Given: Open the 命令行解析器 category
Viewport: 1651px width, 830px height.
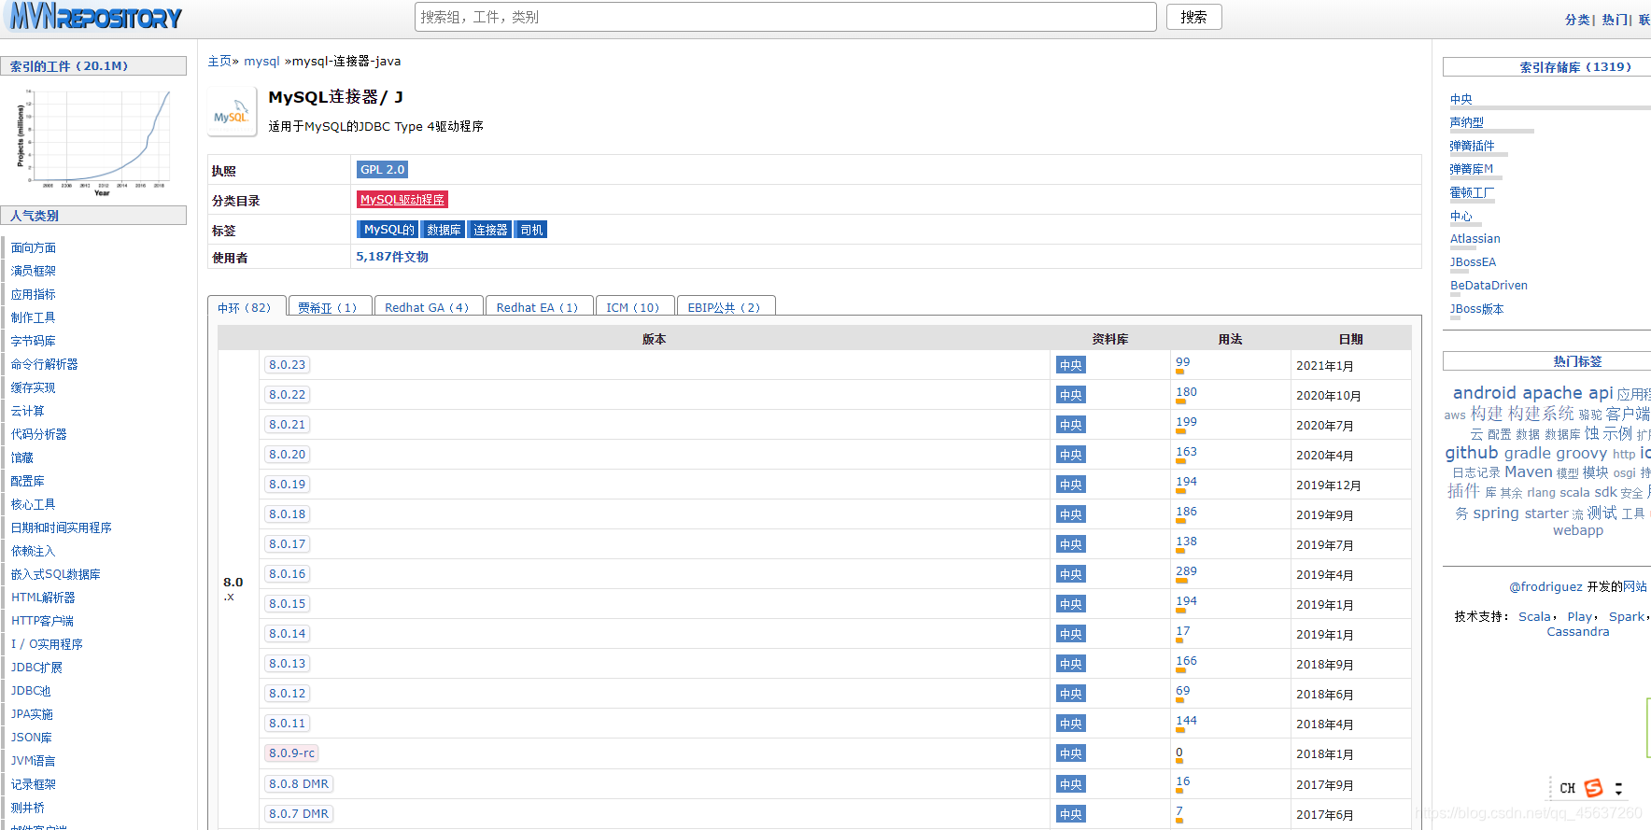Looking at the screenshot, I should [45, 364].
